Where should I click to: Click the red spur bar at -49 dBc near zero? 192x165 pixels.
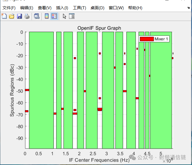tap(27, 90)
